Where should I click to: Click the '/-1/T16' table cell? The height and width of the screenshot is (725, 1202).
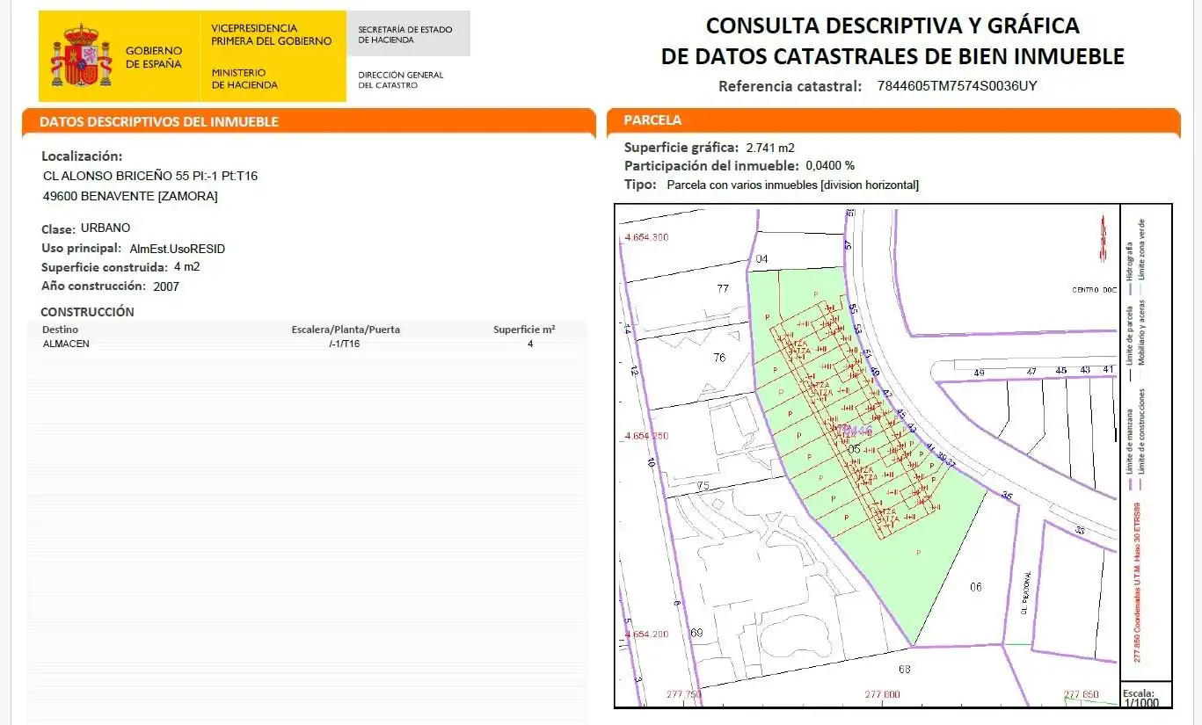tap(345, 344)
